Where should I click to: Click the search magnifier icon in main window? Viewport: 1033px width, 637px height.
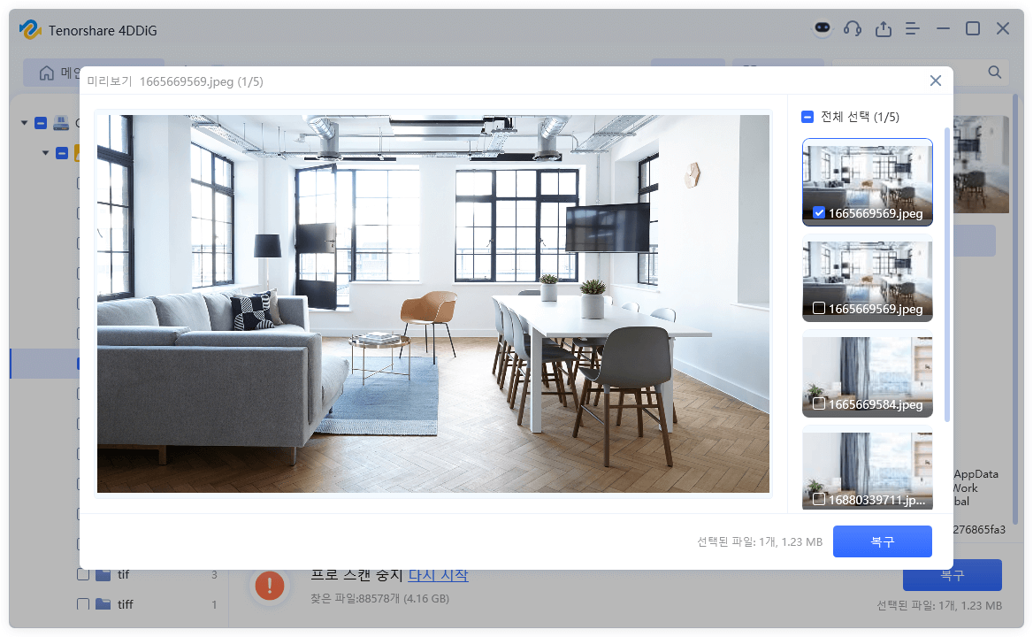point(995,73)
